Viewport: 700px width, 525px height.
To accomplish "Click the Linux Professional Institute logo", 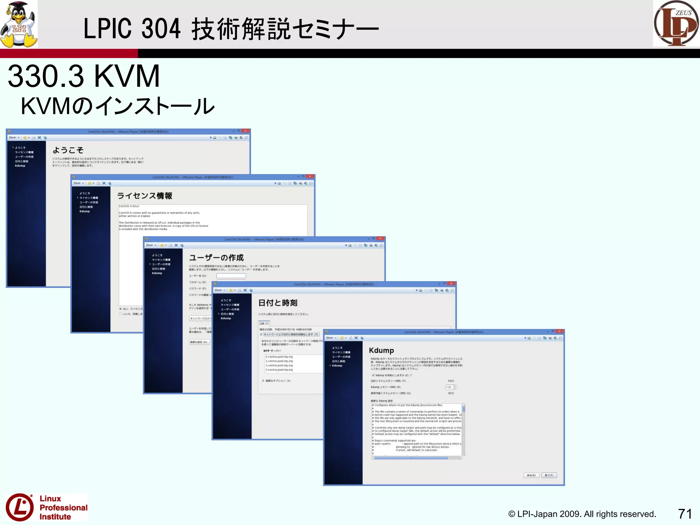I will tap(47, 507).
